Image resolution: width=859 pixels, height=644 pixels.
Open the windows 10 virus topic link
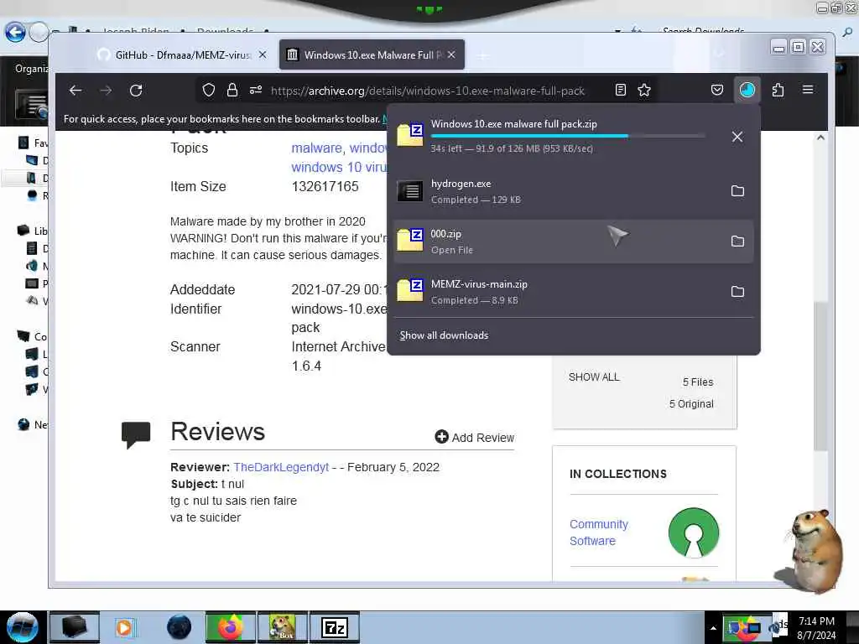pos(340,167)
